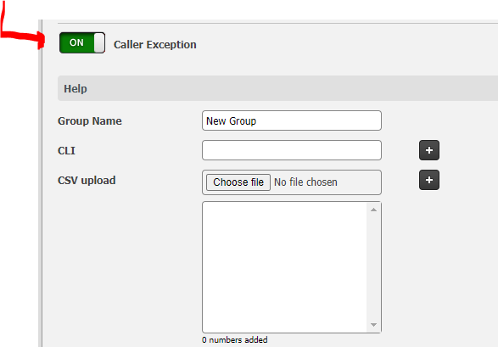Click the "0 numbers added" counter text
Viewport: 498px width, 347px height.
(235, 340)
